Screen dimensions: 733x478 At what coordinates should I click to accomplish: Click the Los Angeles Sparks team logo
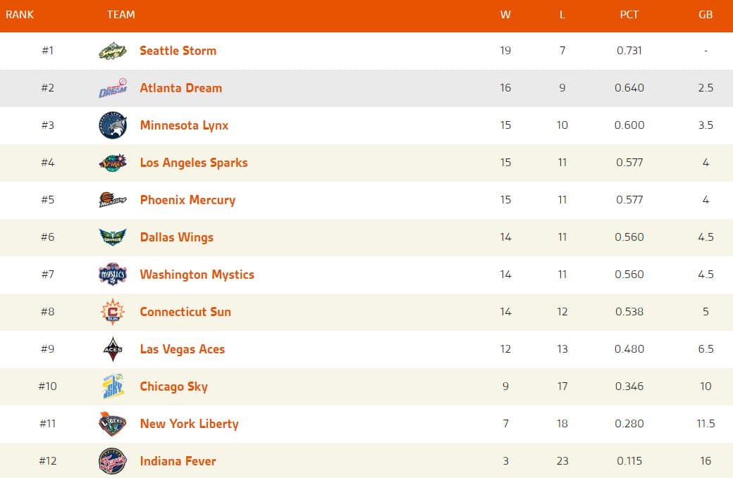pyautogui.click(x=111, y=163)
